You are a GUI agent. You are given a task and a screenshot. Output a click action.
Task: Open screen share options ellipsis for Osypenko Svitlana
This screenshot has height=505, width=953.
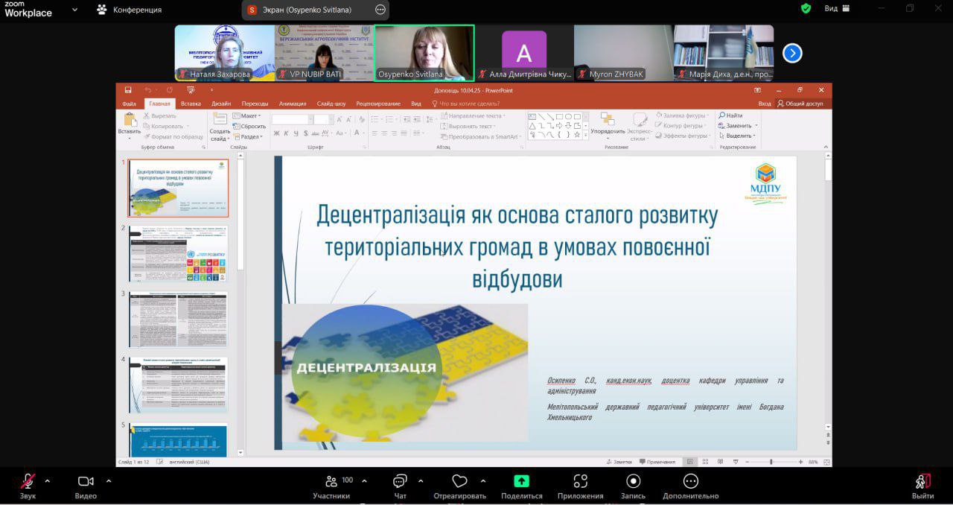coord(380,10)
